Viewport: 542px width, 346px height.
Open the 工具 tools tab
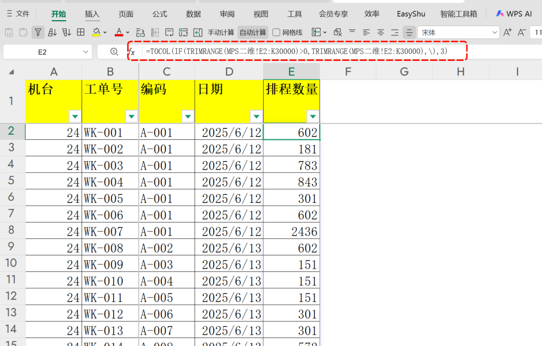point(294,14)
